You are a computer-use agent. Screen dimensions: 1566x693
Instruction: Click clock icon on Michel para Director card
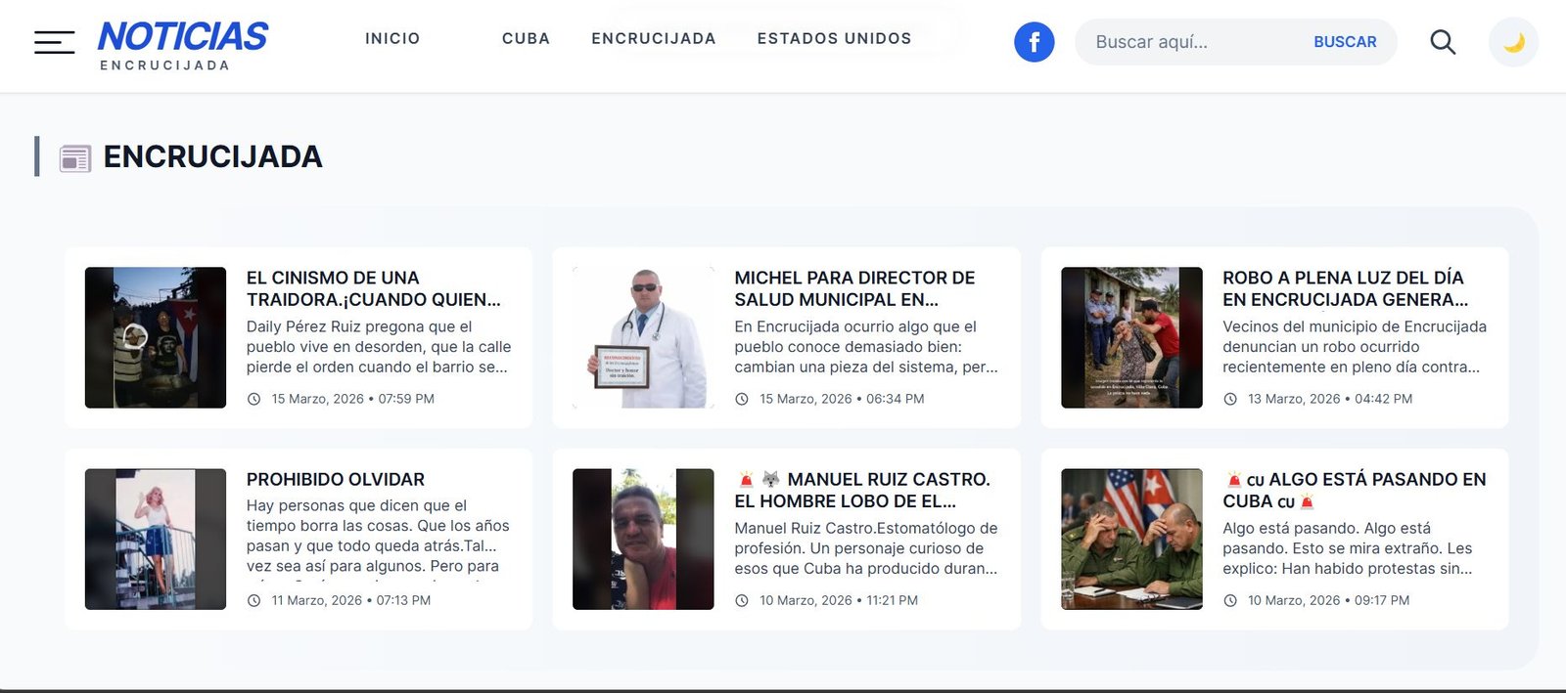click(x=742, y=400)
